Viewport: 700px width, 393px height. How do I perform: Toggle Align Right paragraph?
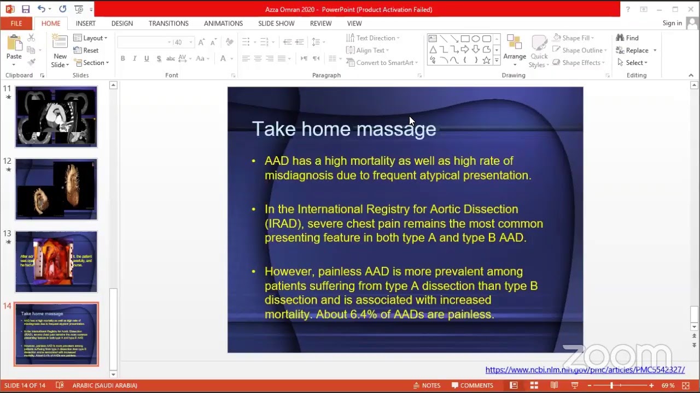[270, 58]
